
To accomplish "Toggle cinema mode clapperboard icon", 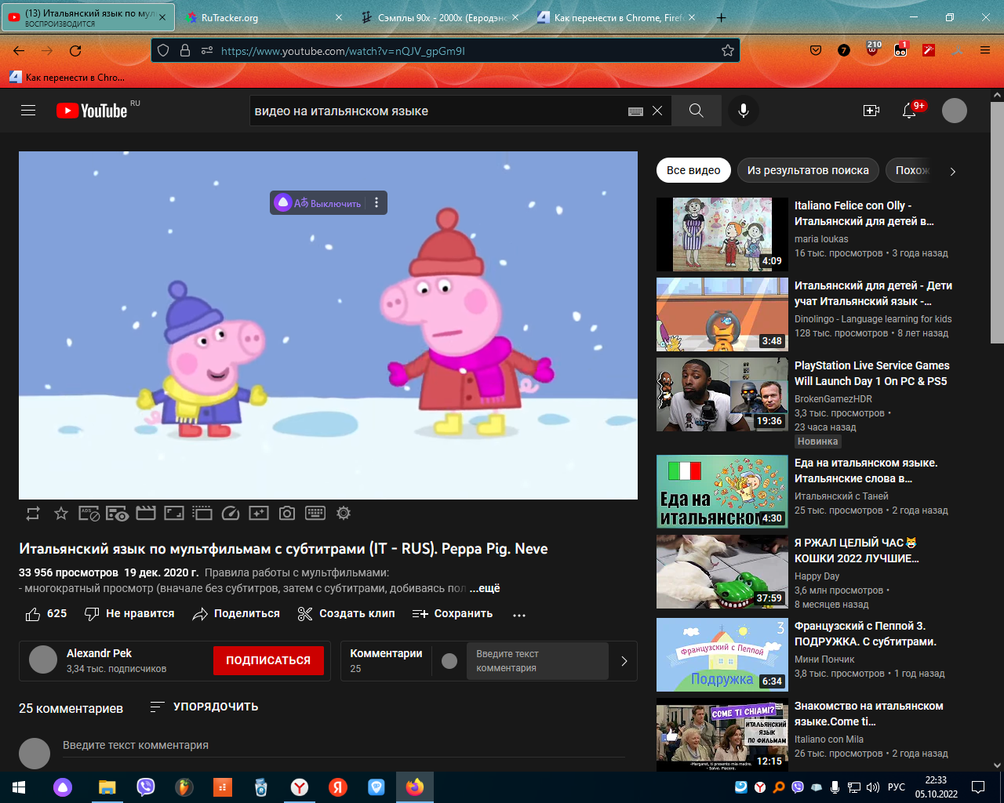I will 146,514.
